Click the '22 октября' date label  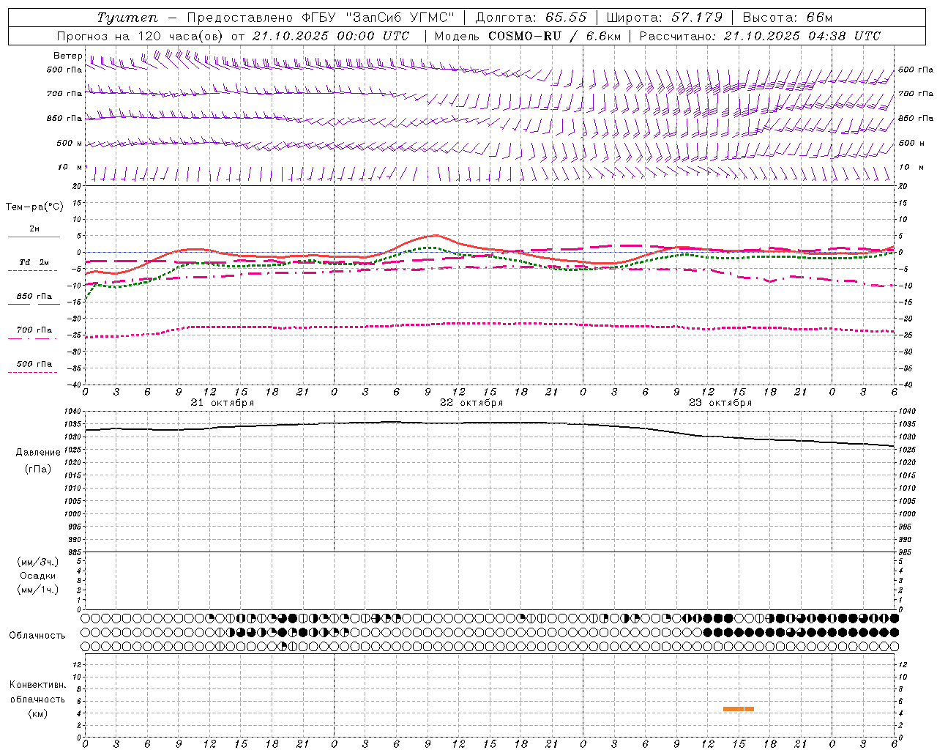[471, 403]
